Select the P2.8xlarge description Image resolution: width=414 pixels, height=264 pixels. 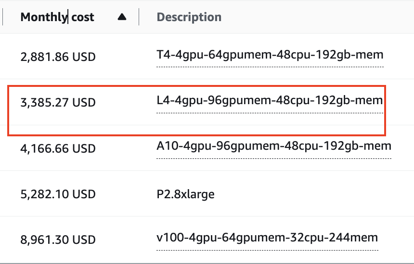click(186, 194)
